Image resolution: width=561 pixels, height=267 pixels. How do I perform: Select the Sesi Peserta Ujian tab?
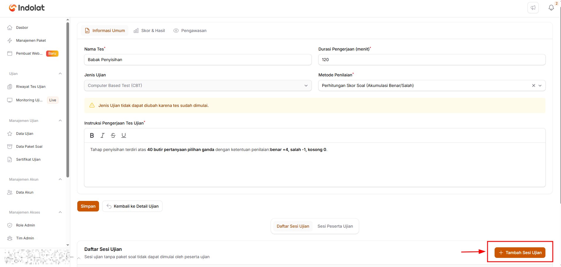(x=335, y=226)
